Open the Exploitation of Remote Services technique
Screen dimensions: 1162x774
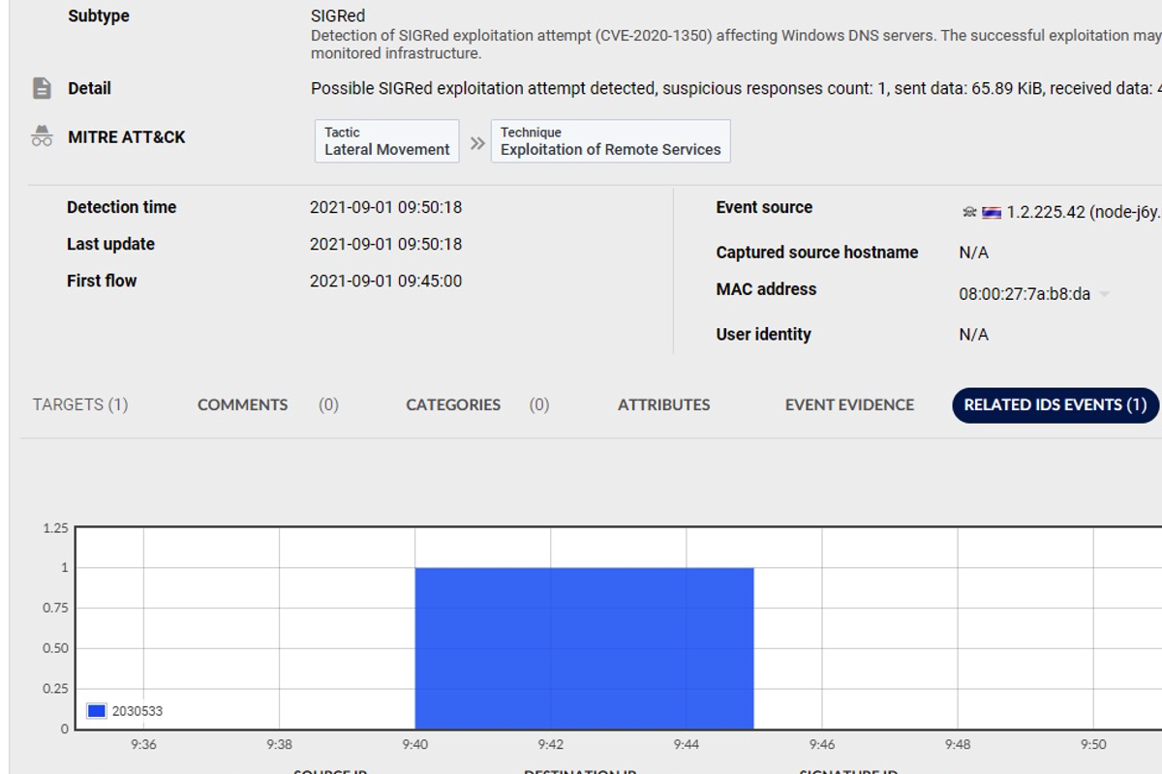point(610,141)
